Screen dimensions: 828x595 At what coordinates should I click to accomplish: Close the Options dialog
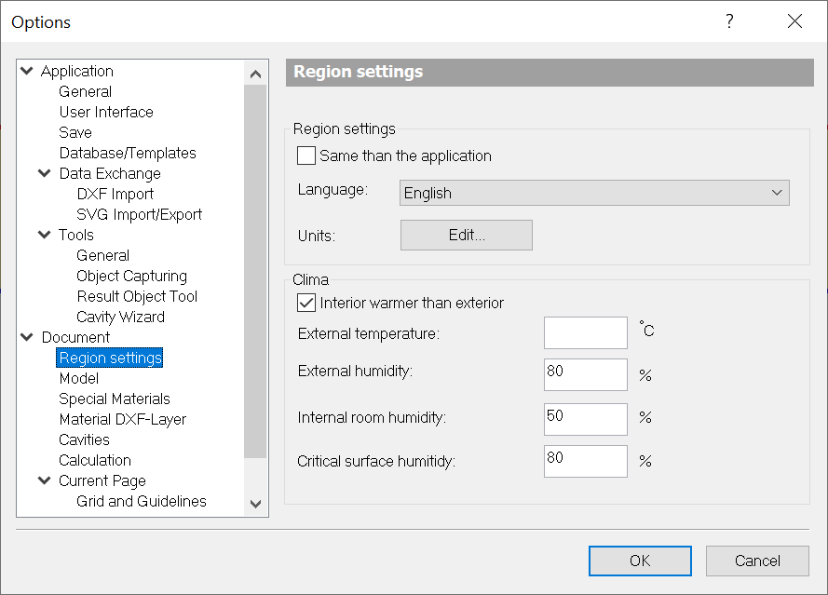pos(794,21)
